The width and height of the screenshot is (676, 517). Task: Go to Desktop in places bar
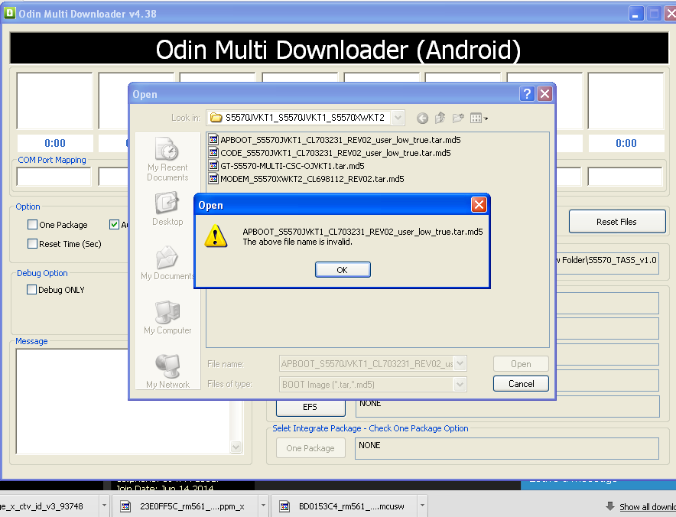coord(167,209)
